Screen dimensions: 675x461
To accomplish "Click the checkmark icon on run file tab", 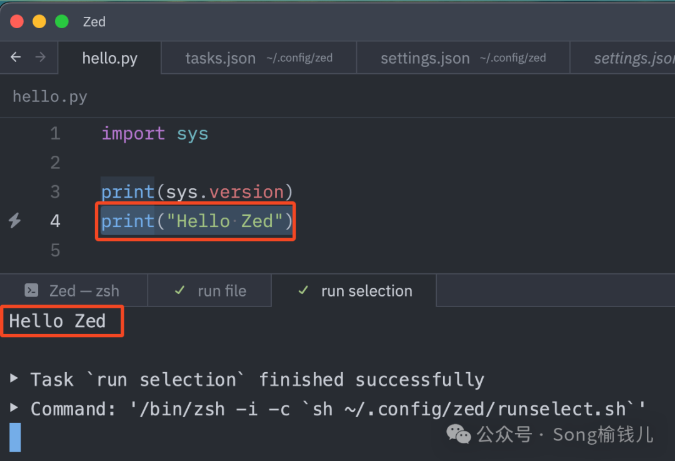I will pos(180,290).
